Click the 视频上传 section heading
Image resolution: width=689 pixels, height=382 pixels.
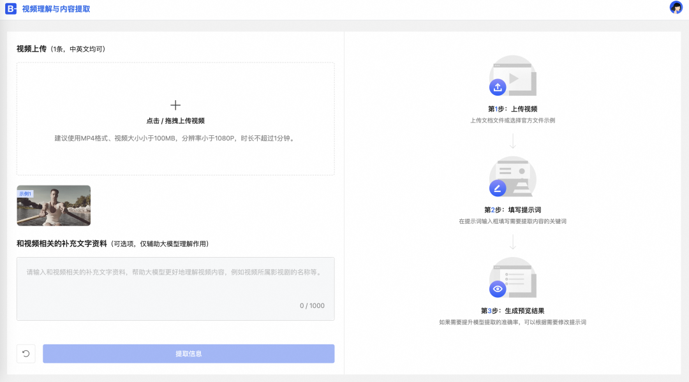click(x=32, y=48)
